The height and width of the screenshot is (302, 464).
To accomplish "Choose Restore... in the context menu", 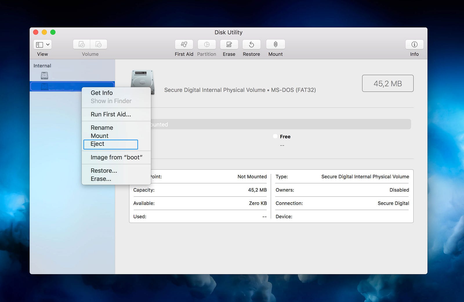I will coord(104,170).
